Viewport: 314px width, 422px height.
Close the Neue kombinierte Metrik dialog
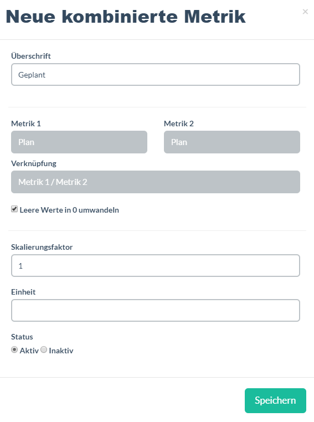click(x=305, y=12)
